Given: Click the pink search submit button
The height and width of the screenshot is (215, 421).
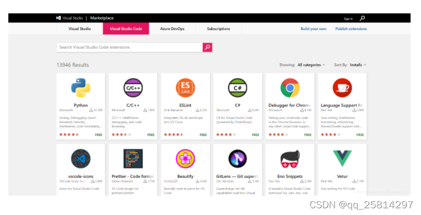Looking at the screenshot, I should click(x=207, y=47).
